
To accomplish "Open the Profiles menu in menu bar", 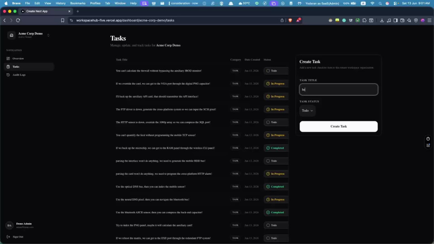I will pyautogui.click(x=95, y=3).
